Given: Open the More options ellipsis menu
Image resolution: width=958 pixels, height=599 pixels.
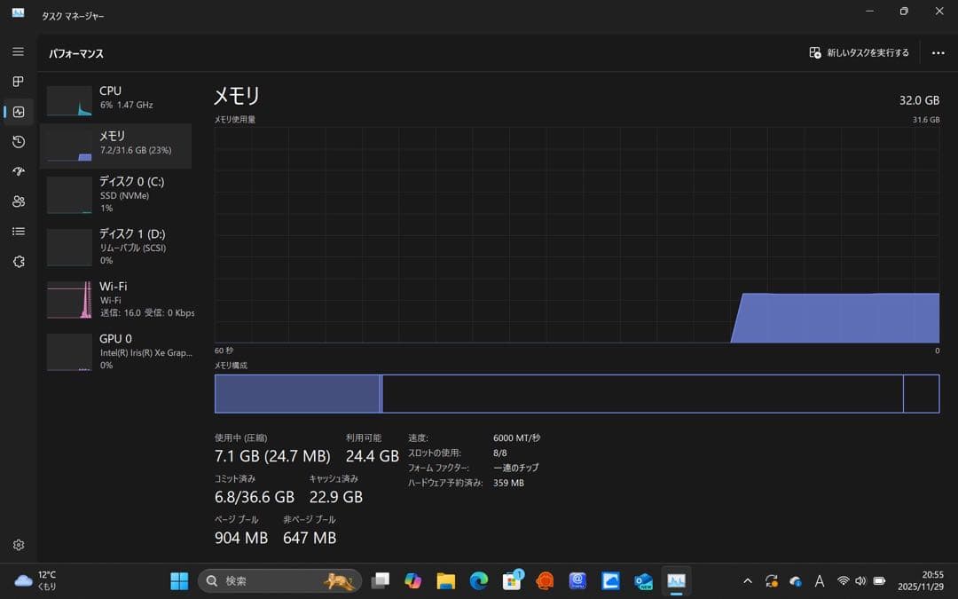Looking at the screenshot, I should click(938, 52).
